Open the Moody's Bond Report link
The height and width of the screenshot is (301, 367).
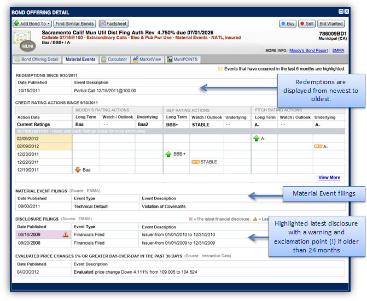tap(308, 50)
